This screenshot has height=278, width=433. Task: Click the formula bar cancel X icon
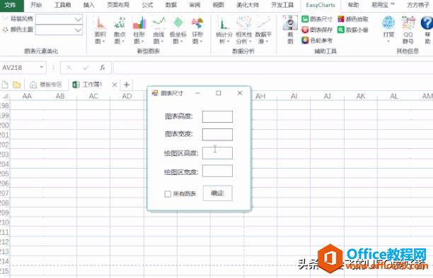pyautogui.click(x=69, y=68)
